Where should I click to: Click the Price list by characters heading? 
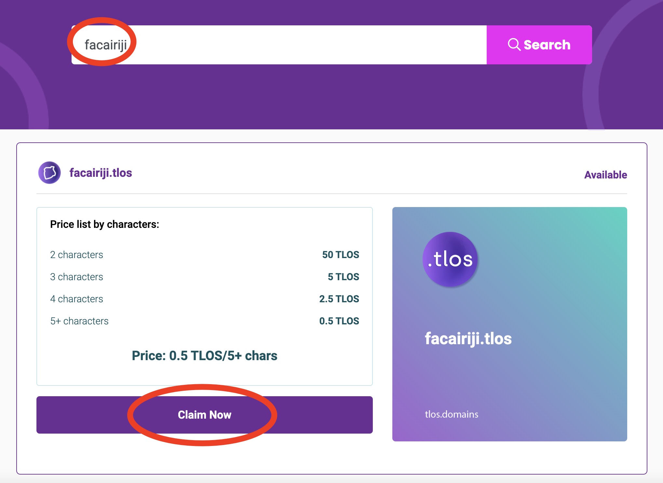tap(104, 224)
